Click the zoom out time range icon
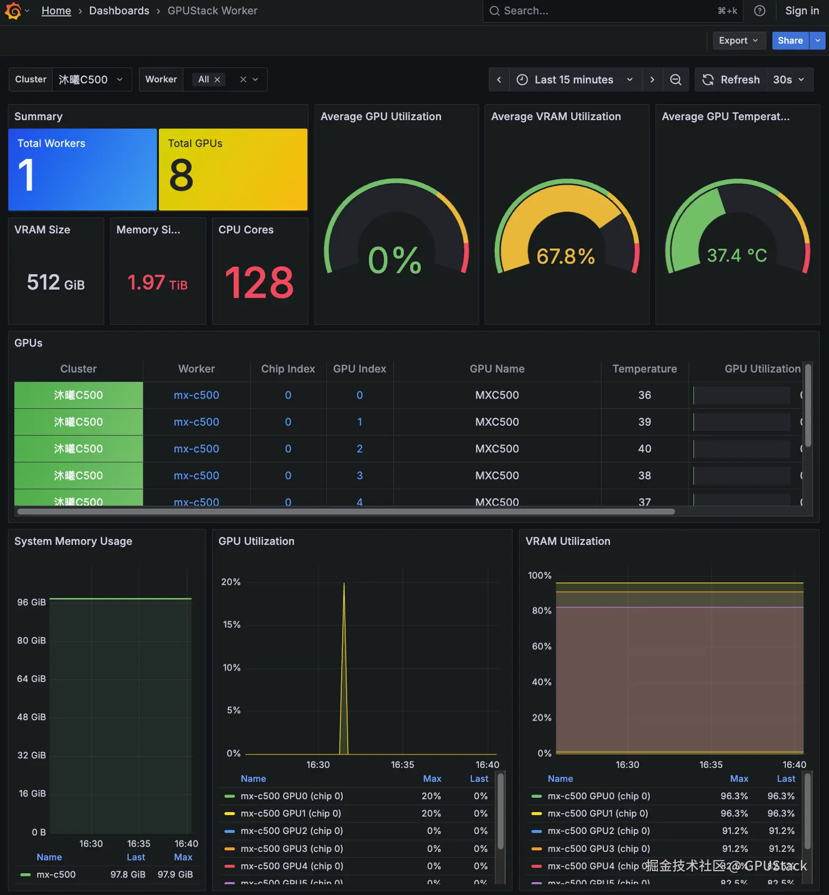The image size is (829, 895). click(x=675, y=79)
